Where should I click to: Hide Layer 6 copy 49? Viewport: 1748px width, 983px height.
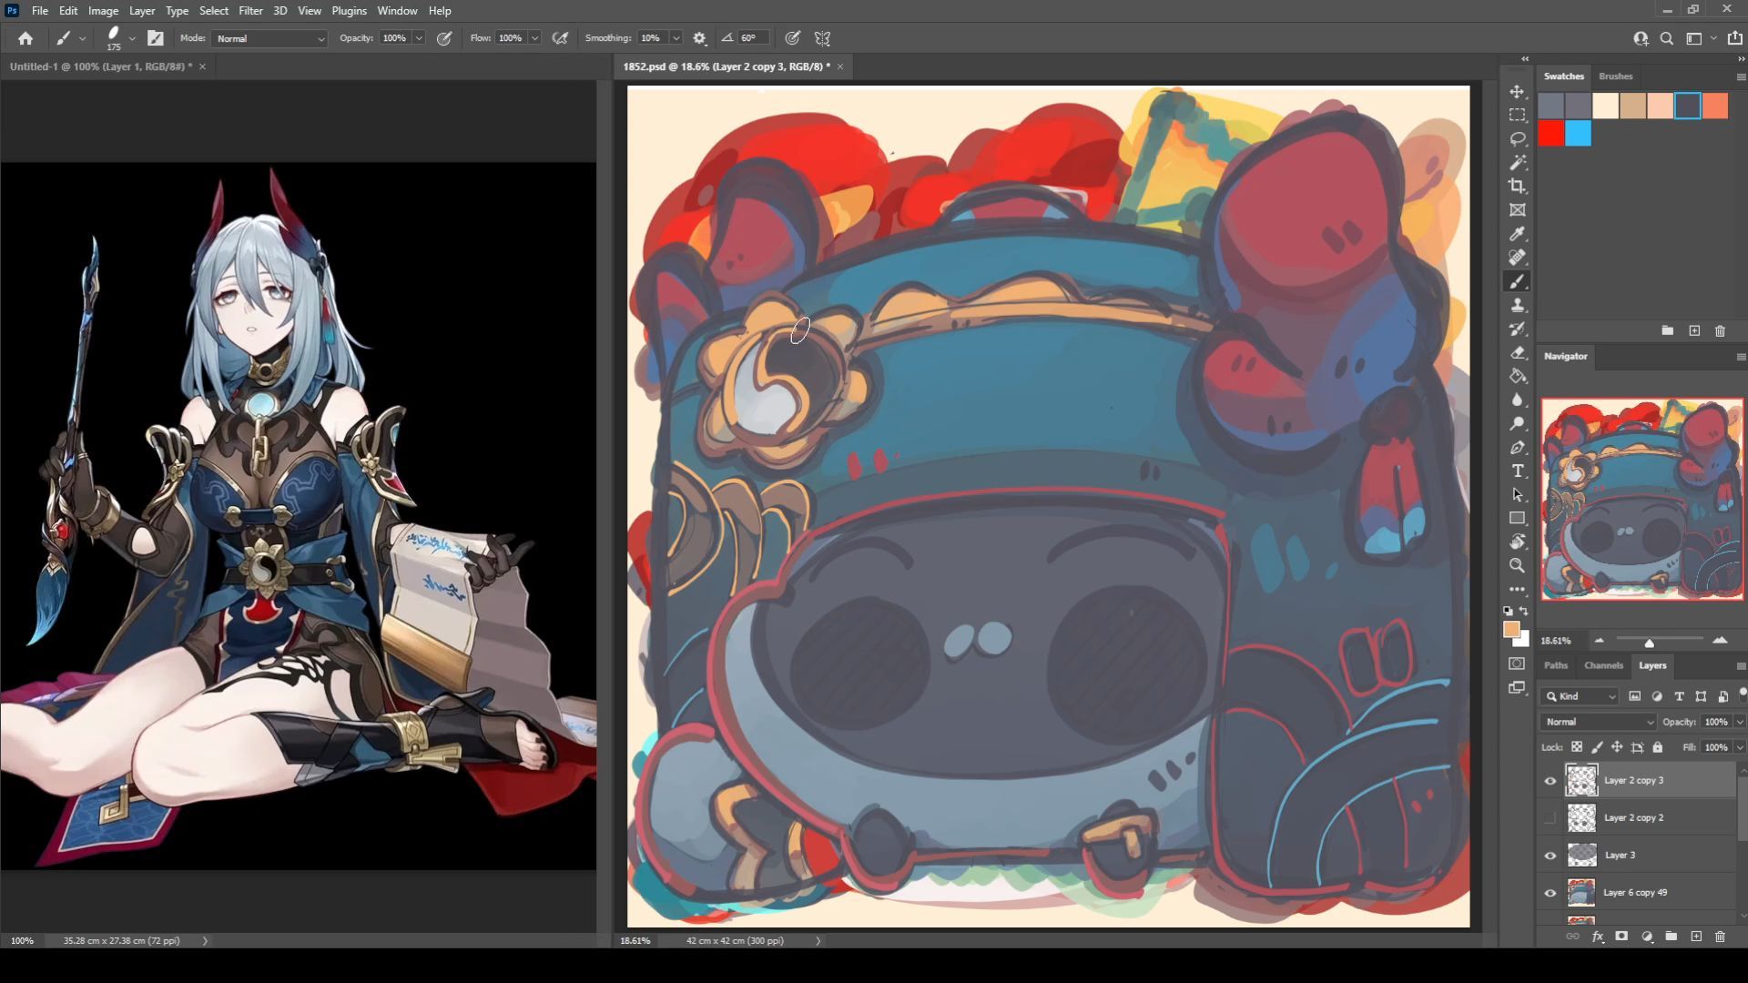click(1550, 893)
